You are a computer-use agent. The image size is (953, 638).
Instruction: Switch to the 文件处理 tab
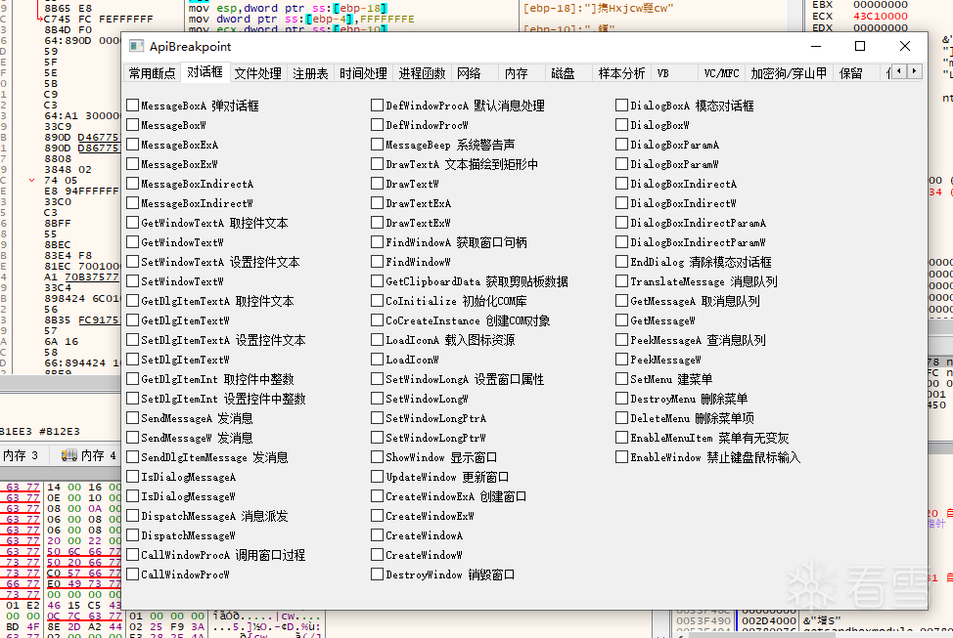click(257, 73)
